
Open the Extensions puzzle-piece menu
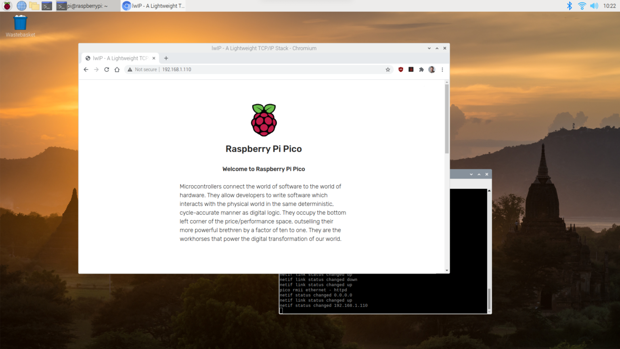421,69
